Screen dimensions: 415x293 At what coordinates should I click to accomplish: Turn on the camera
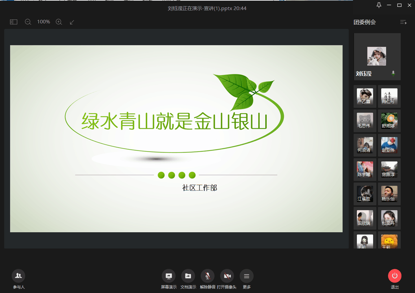point(227,276)
